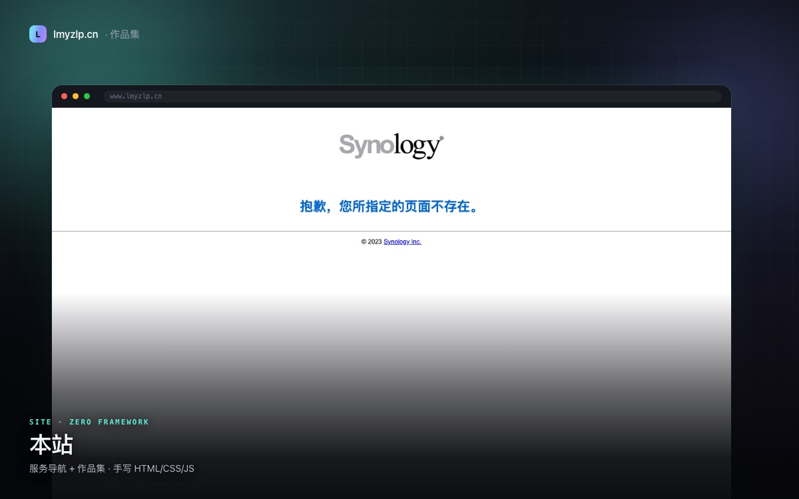Click the Synology logo image
Image resolution: width=799 pixels, height=499 pixels.
coord(392,146)
